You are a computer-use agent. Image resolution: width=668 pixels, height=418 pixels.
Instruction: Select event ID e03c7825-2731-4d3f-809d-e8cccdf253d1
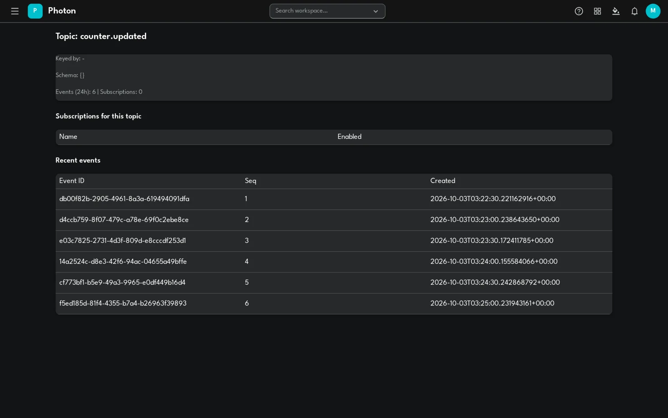tap(123, 241)
